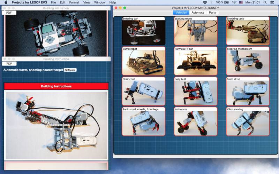Open the Front drive project
Screen dimensions: 279x174
(x=248, y=91)
